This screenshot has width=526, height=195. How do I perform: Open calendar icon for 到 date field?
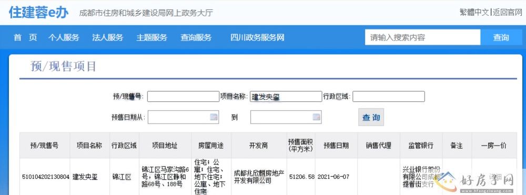(316, 117)
